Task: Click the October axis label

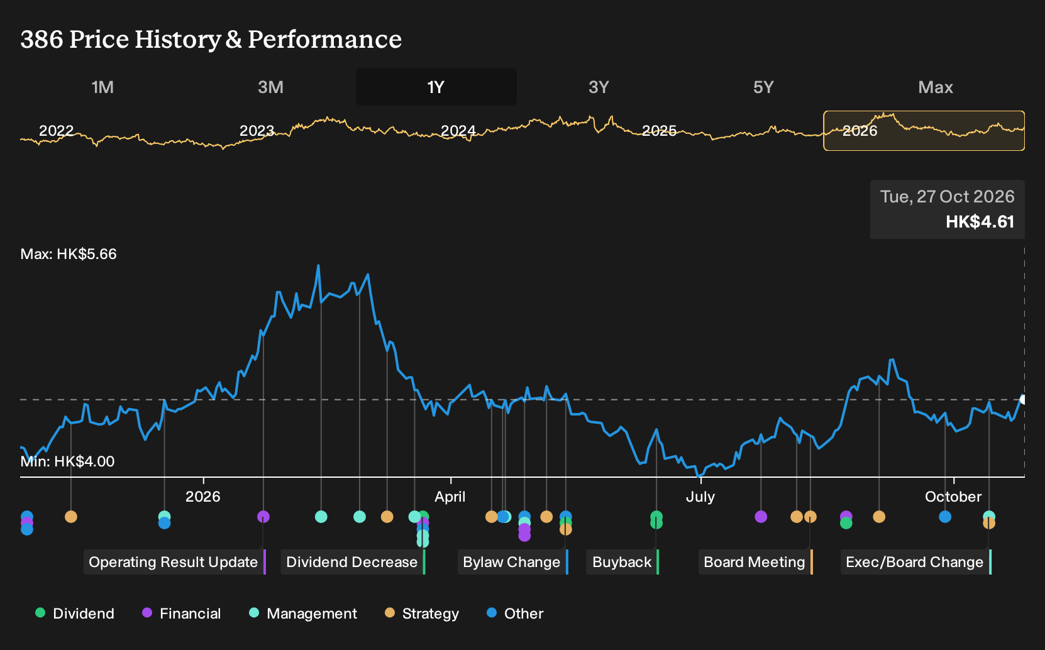Action: click(953, 497)
